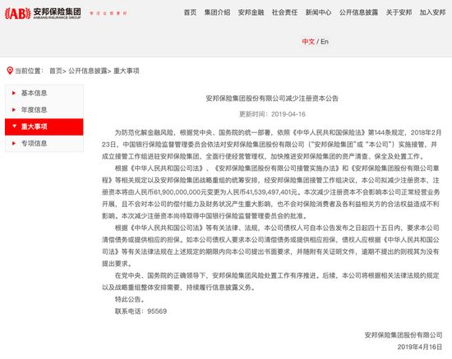452x359 pixels.
Task: Click the arrow icon next to 基本信息
Action: 13,93
